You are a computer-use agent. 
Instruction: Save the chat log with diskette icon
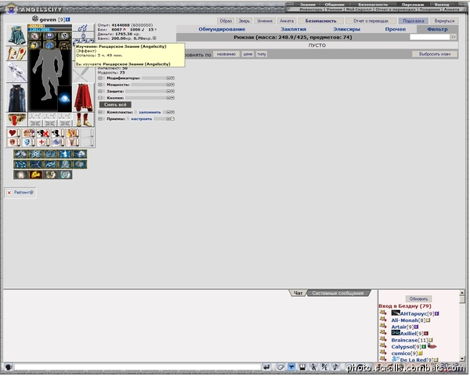(302, 367)
